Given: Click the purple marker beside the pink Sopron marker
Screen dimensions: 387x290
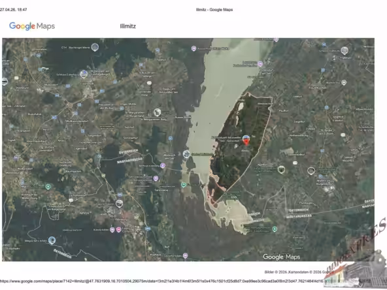Looking at the screenshot, I should [112, 230].
